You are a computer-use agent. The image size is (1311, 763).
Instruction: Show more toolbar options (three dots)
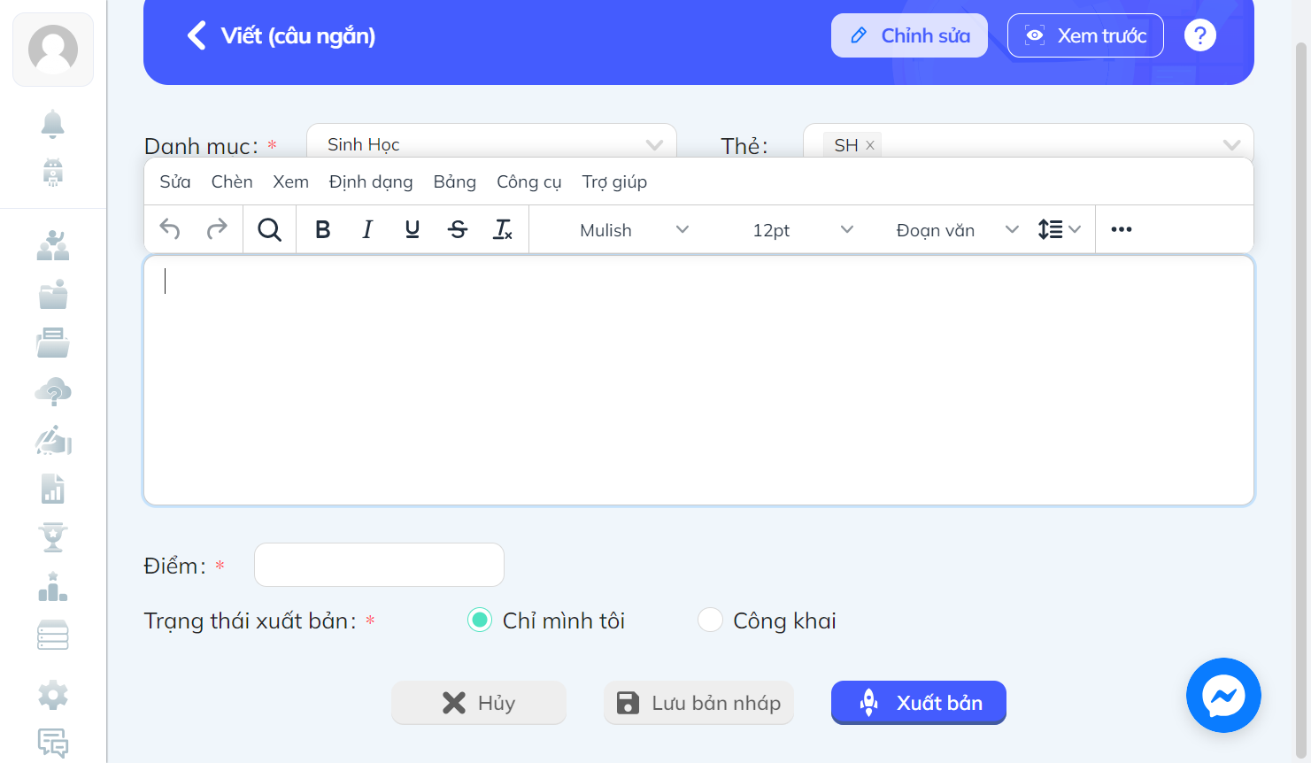coord(1122,230)
